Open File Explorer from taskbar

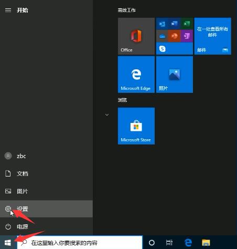click(206, 243)
